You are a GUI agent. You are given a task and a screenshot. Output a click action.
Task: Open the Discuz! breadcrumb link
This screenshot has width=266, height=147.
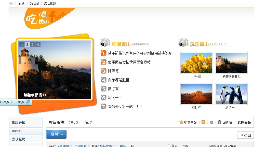tap(34, 4)
